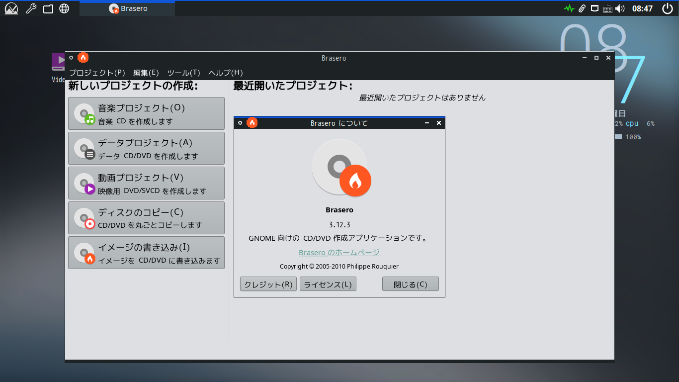Viewport: 679px width, 382px height.
Task: Open the main menu mountain logo icon
Action: (x=11, y=8)
